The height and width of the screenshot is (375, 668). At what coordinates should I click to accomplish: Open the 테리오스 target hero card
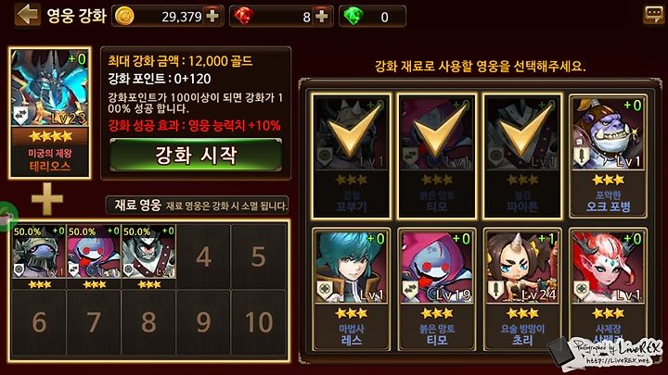50,113
